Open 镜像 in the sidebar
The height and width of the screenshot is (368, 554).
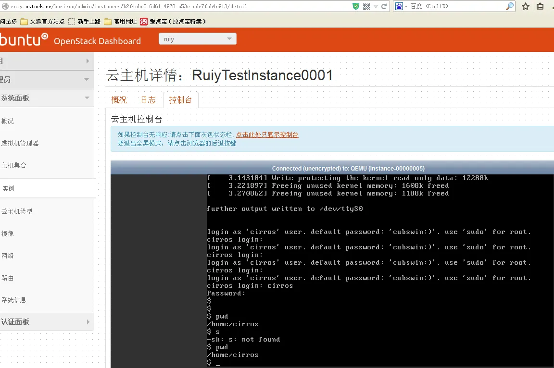point(7,233)
